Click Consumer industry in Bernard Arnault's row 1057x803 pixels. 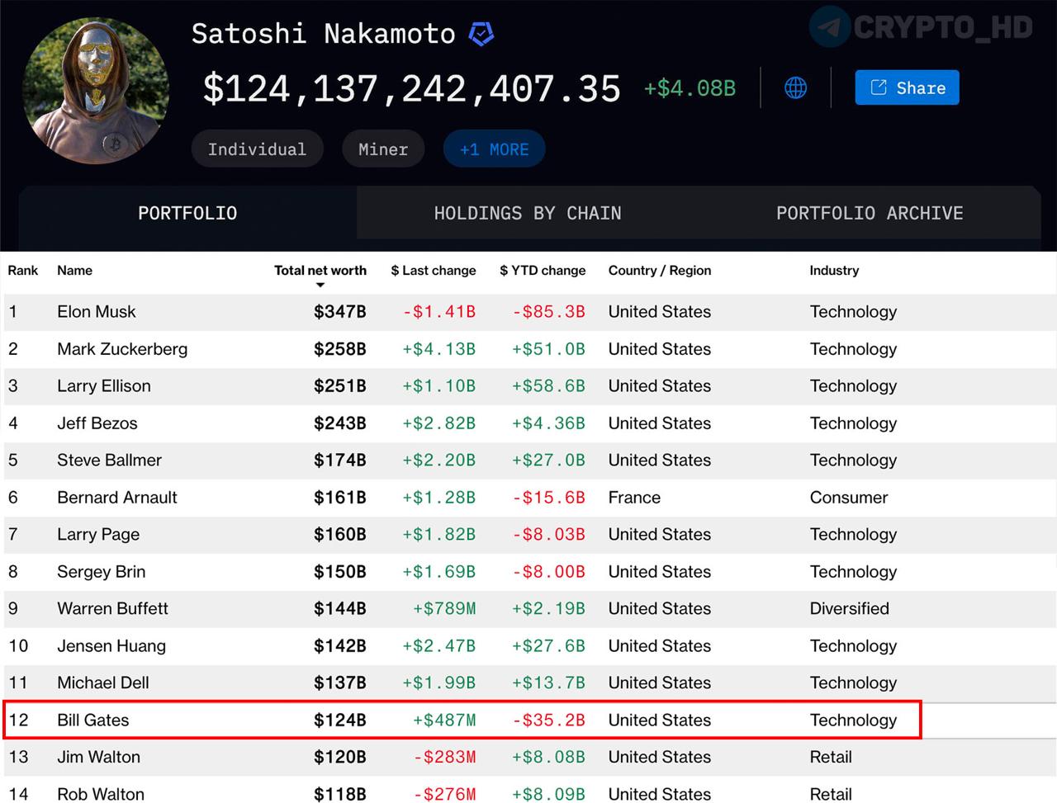click(x=849, y=498)
